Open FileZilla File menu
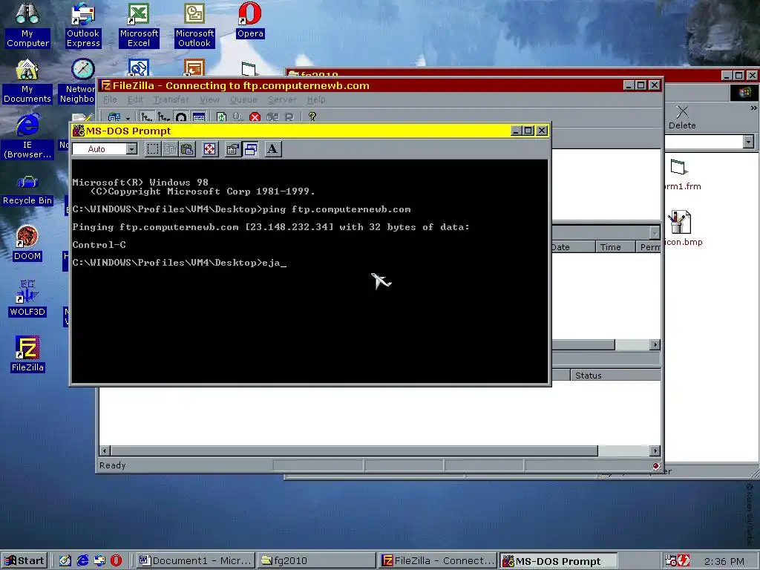The image size is (760, 570). (110, 99)
